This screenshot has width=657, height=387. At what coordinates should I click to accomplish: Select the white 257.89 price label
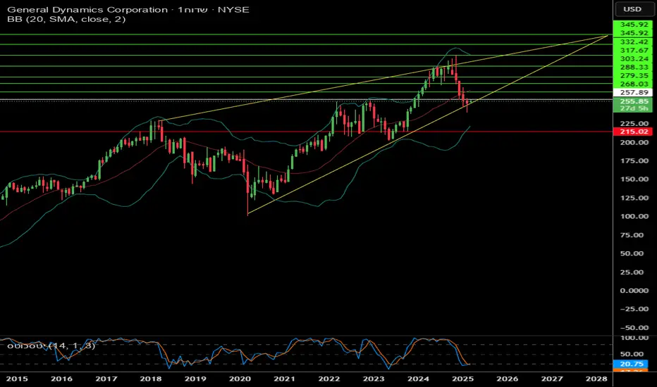click(634, 92)
